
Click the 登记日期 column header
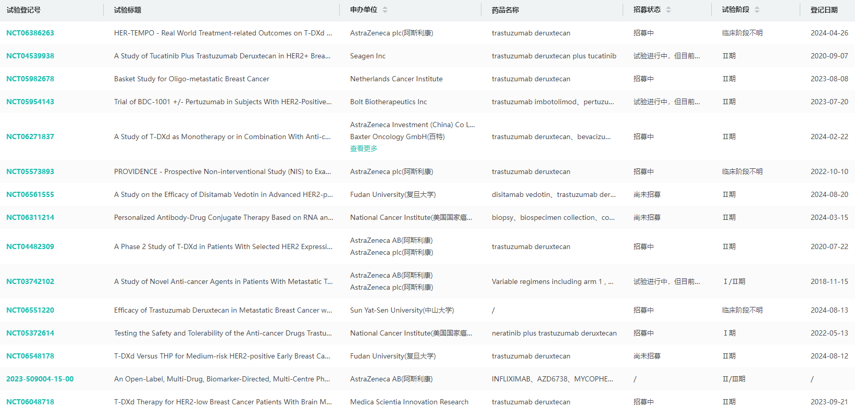(x=824, y=10)
